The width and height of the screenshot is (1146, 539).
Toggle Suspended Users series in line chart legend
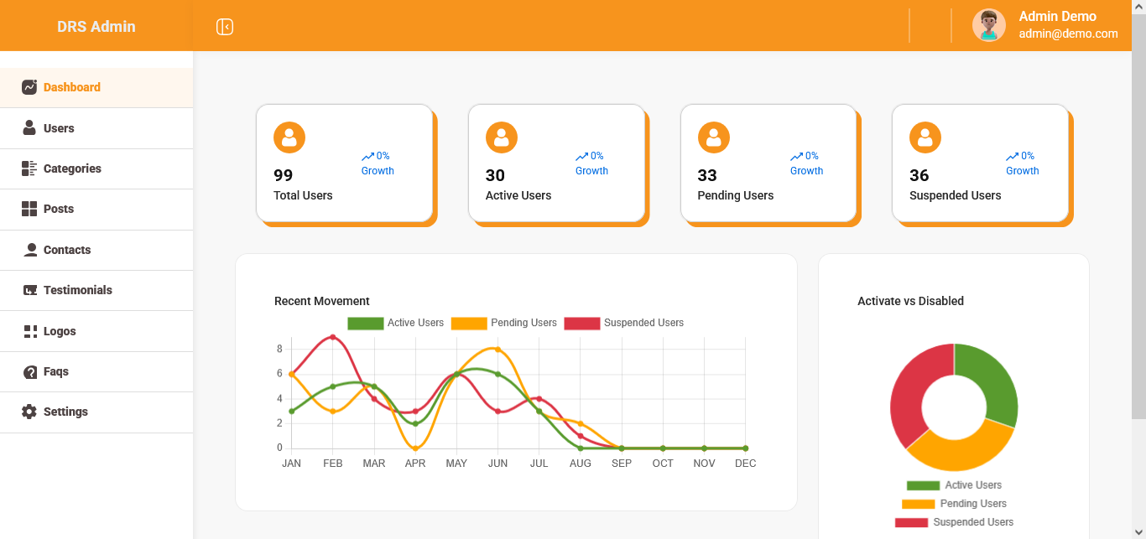click(623, 323)
